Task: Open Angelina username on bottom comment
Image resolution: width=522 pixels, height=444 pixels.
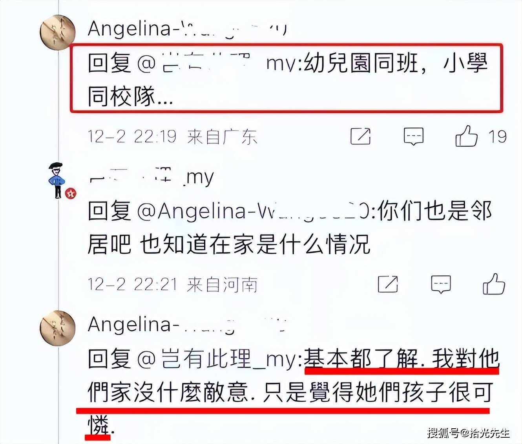Action: (187, 325)
